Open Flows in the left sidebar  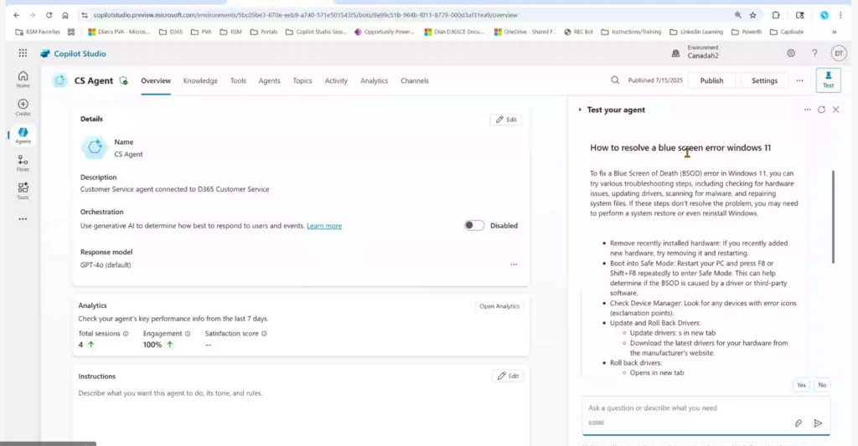click(x=23, y=163)
